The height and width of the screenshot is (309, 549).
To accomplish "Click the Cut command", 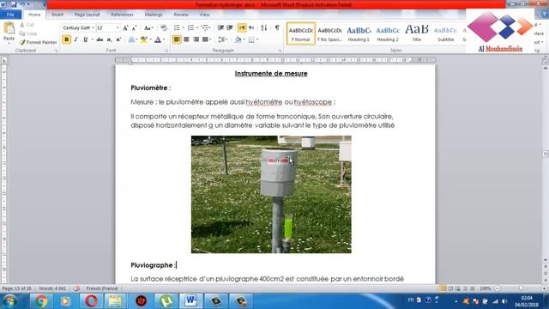I will 27,25.
